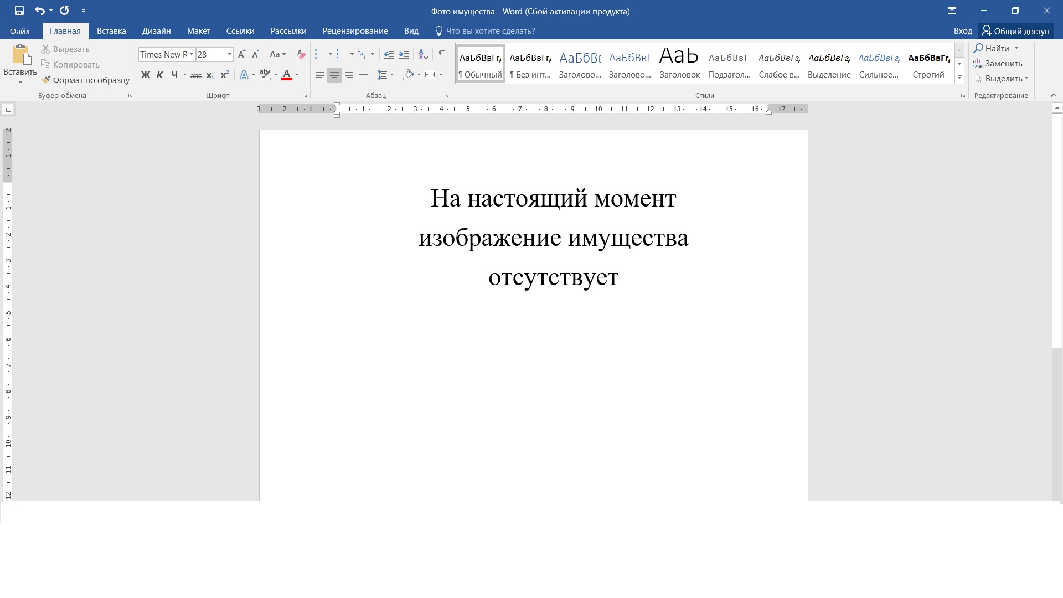Increase font size with grow font icon
This screenshot has width=1063, height=598.
[x=241, y=54]
